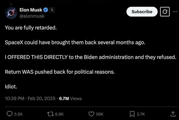The image size is (179, 120).
Task: Click the Subscribe button
Action: [142, 12]
